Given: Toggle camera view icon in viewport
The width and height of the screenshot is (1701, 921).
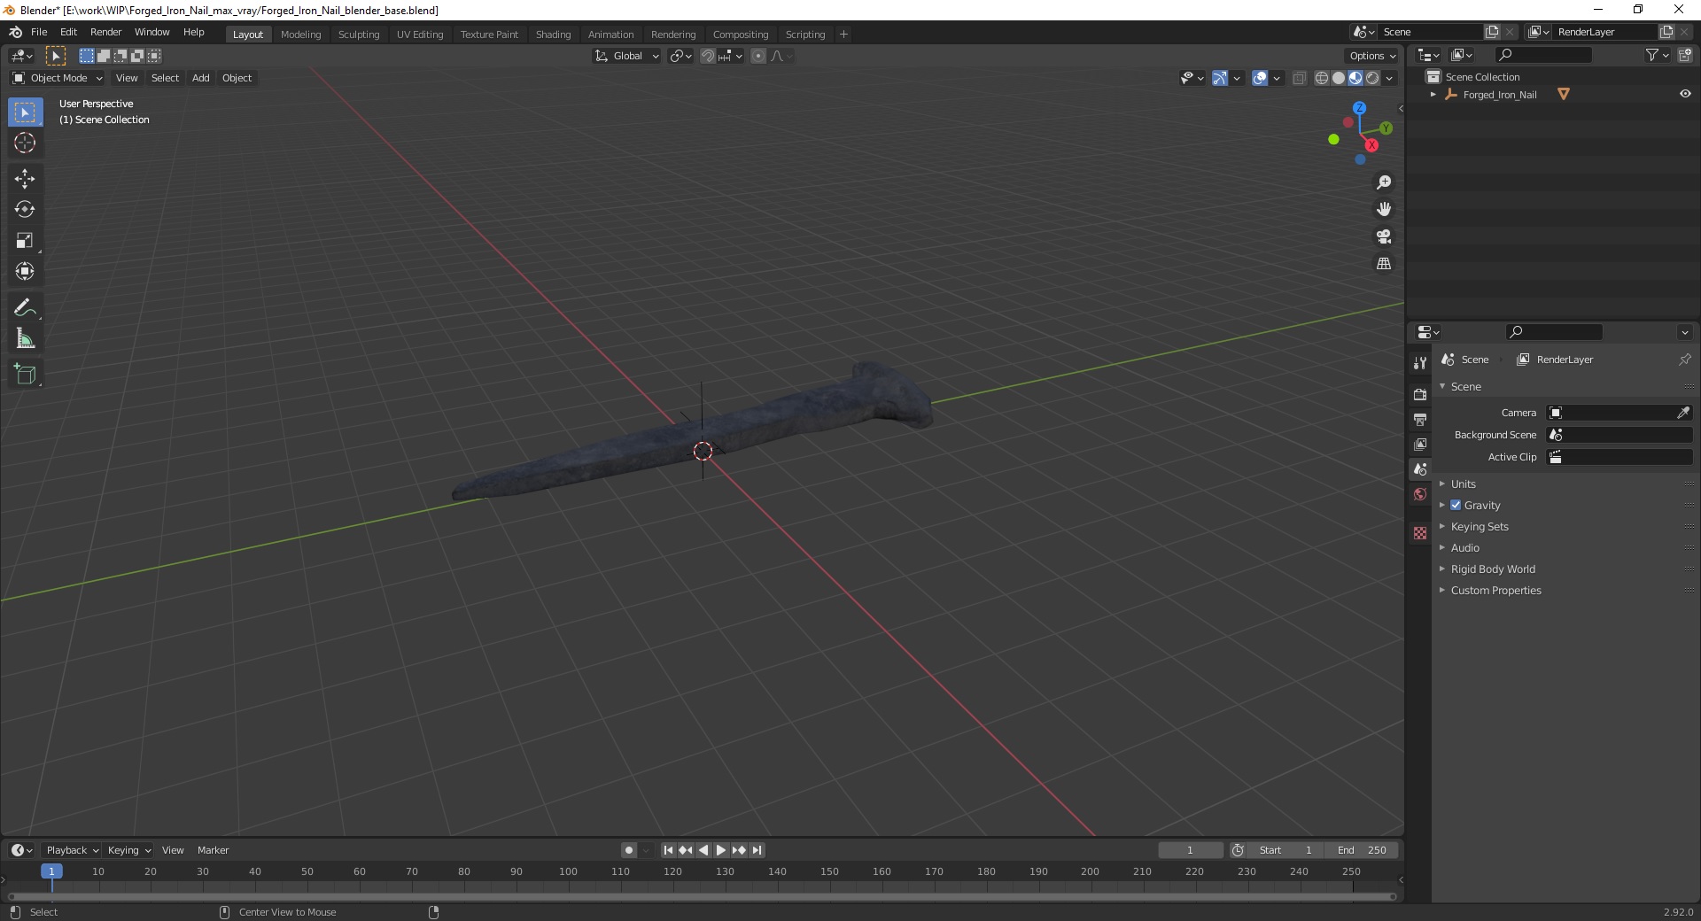Looking at the screenshot, I should pos(1384,236).
